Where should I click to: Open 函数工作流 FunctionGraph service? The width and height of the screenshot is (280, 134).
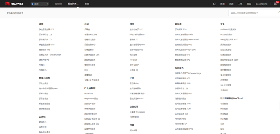50,55
